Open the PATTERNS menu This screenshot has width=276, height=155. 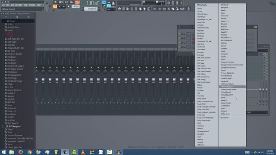(19, 5)
